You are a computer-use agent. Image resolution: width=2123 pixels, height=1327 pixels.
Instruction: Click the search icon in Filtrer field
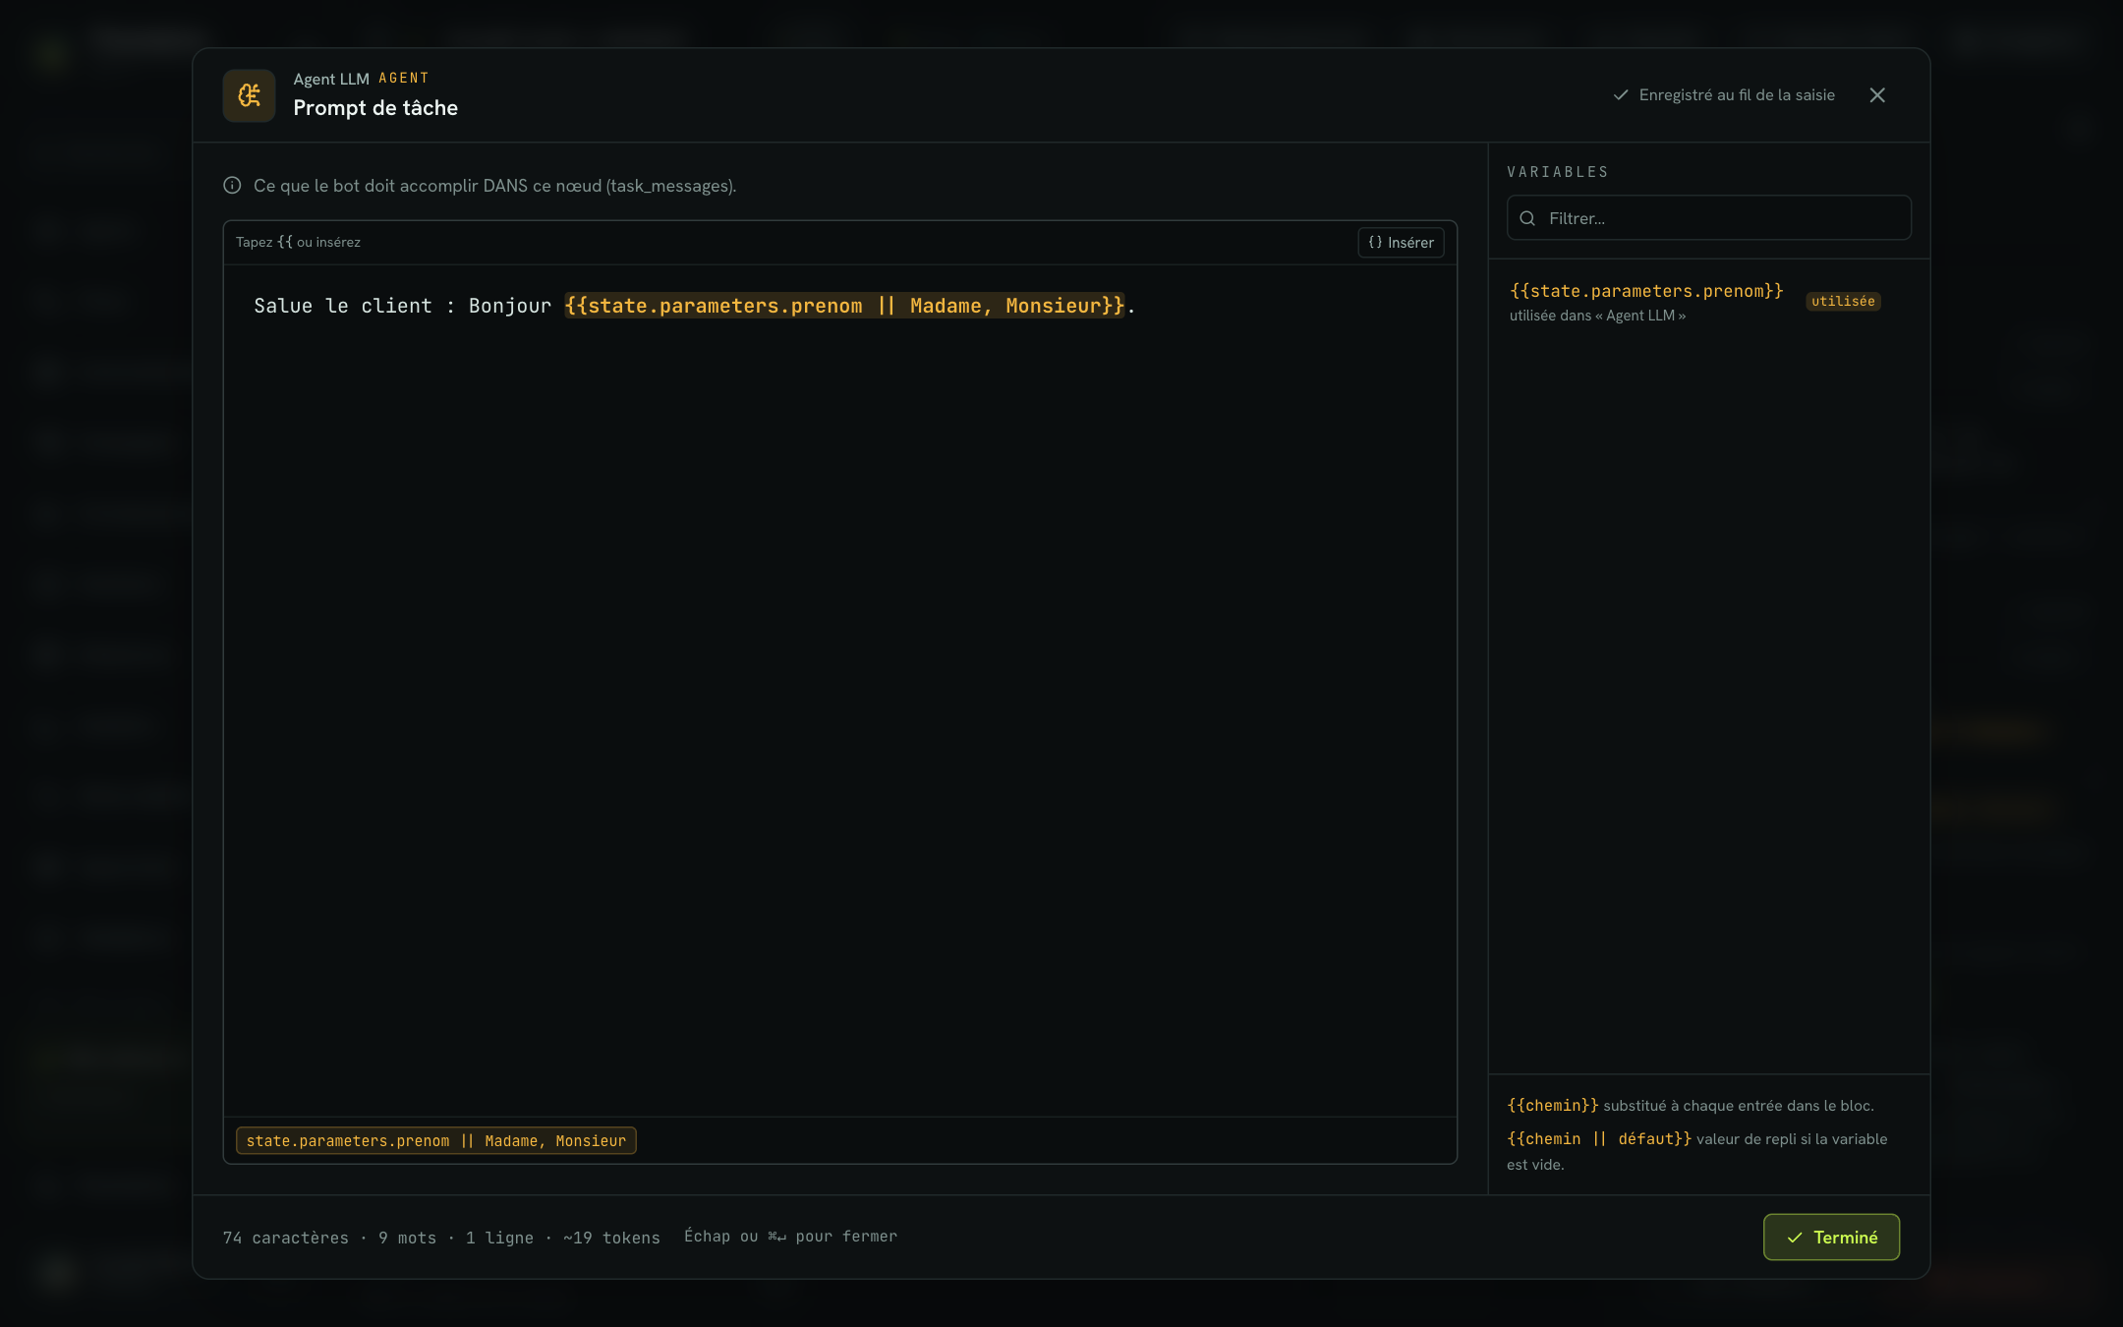[x=1527, y=218]
